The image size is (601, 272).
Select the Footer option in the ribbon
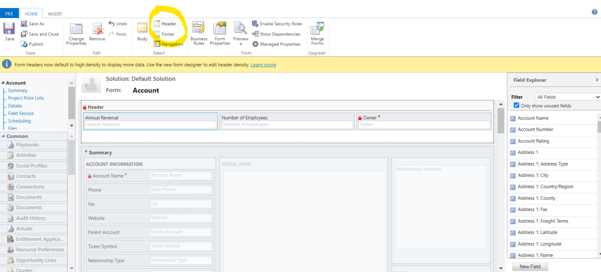pos(167,34)
